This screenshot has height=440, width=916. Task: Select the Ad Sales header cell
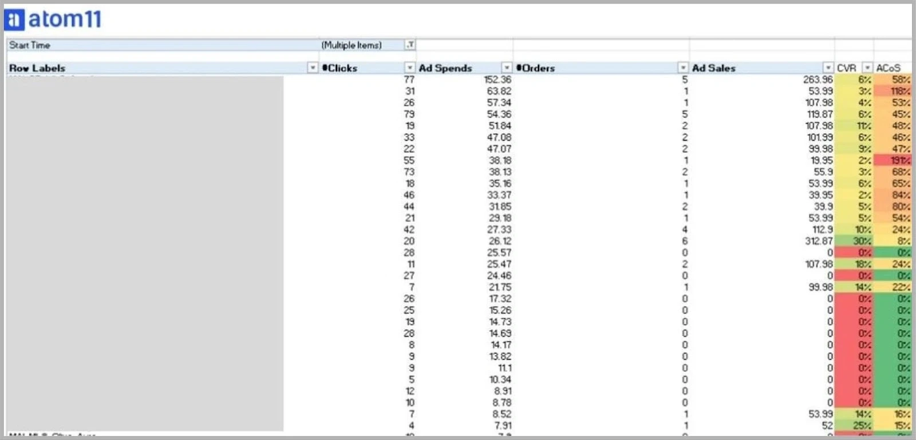point(762,67)
